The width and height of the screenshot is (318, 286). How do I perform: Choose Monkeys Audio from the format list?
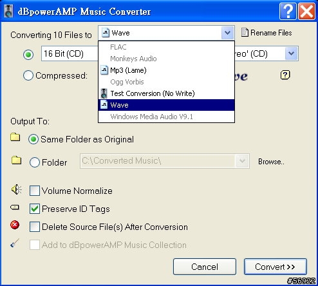[x=166, y=59]
